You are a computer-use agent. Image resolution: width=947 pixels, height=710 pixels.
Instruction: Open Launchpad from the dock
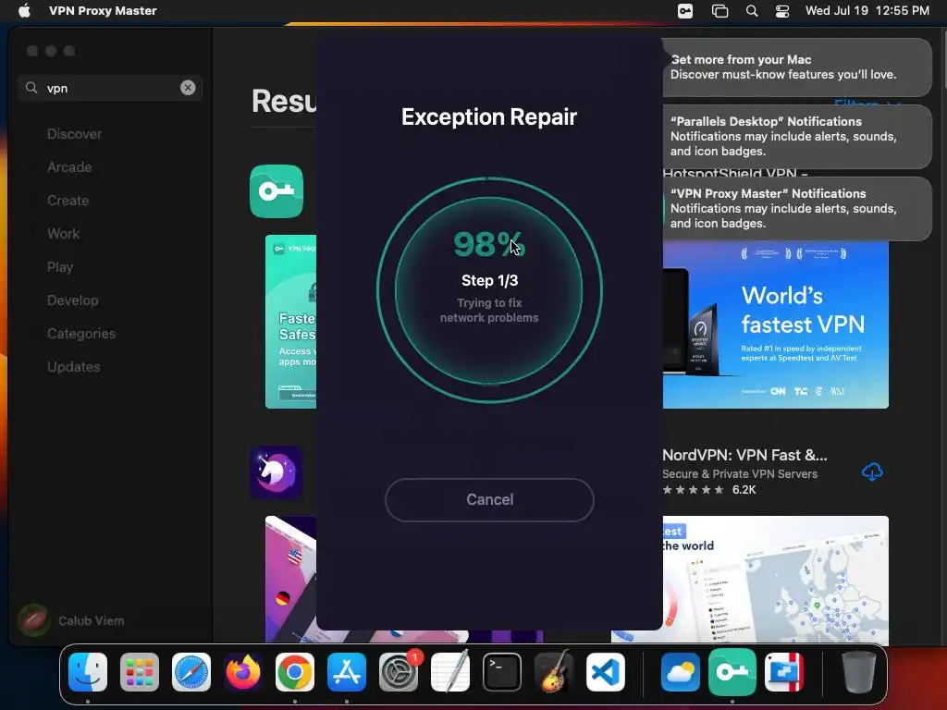click(x=140, y=672)
